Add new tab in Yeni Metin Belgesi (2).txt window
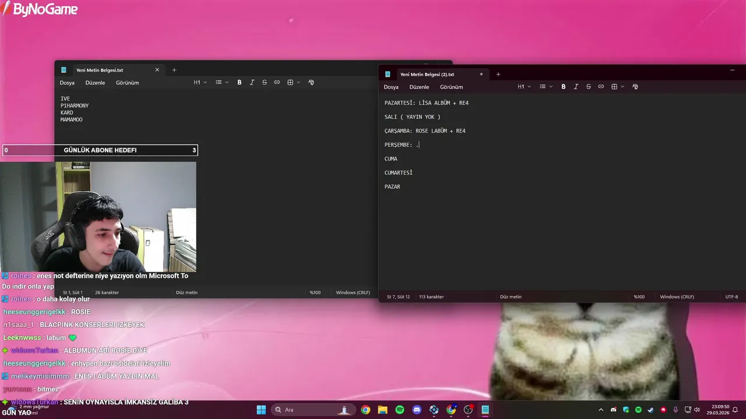The width and height of the screenshot is (746, 419). click(498, 74)
